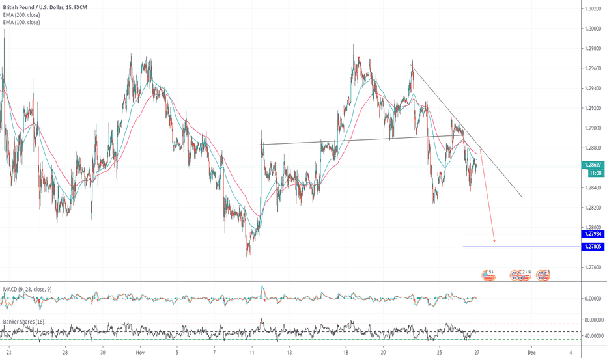Open the MACD (9, 23, close, 9) legend

[x=29, y=288]
